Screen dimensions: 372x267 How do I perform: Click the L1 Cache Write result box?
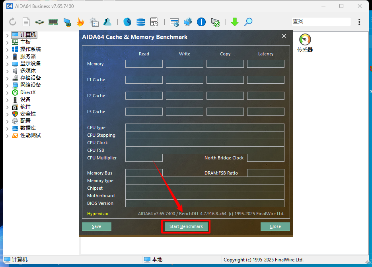click(185, 80)
